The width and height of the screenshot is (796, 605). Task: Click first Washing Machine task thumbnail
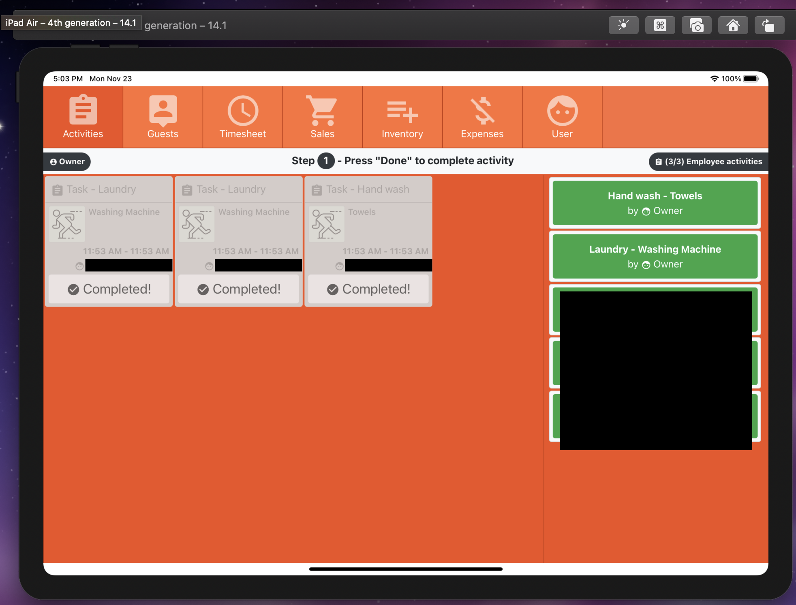(x=67, y=224)
